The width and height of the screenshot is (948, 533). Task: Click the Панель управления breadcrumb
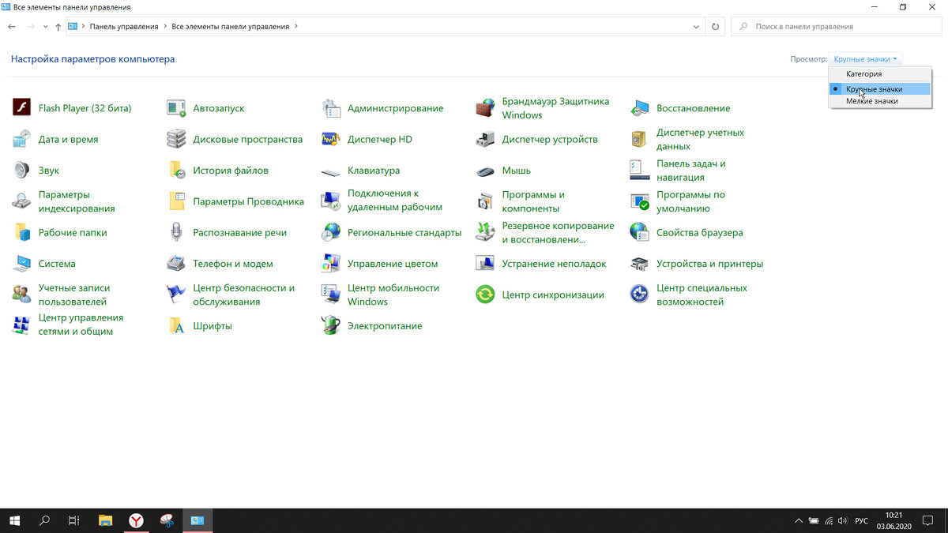(124, 27)
